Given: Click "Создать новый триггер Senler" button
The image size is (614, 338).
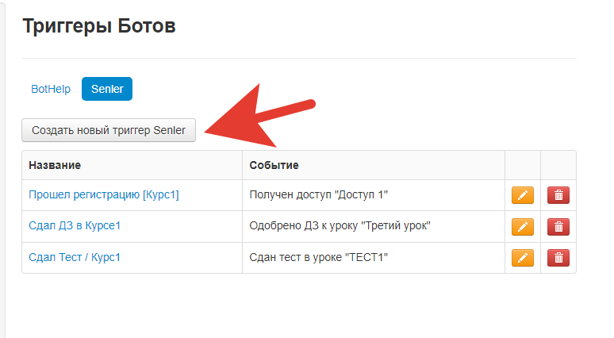Looking at the screenshot, I should click(109, 130).
